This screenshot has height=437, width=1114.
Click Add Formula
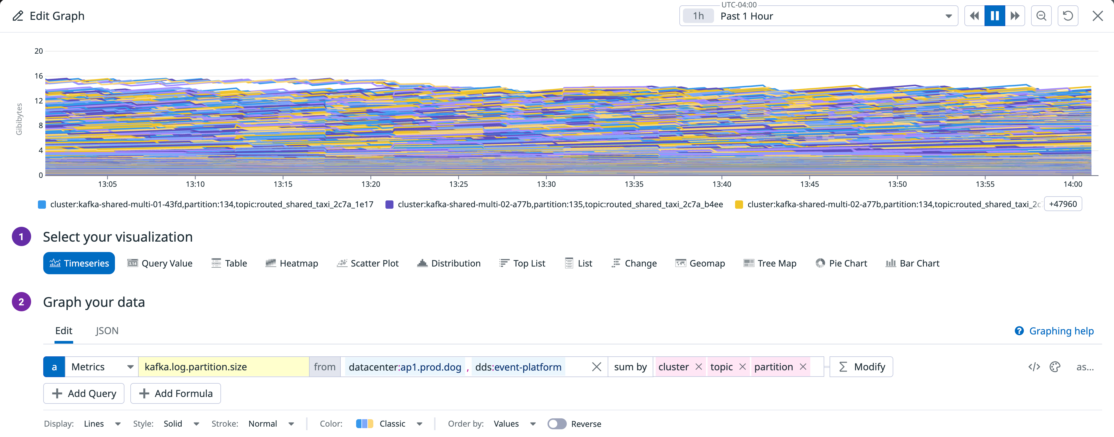(x=175, y=393)
